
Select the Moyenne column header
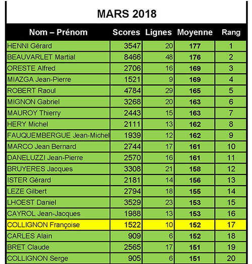195,32
